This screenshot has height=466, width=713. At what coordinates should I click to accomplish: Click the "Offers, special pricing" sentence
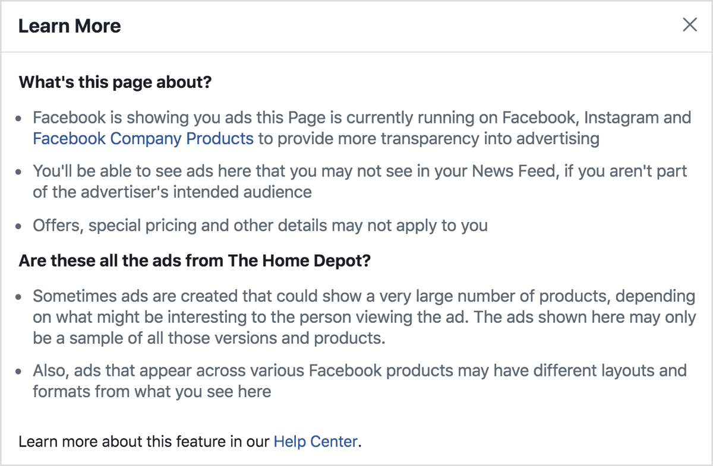pyautogui.click(x=260, y=226)
